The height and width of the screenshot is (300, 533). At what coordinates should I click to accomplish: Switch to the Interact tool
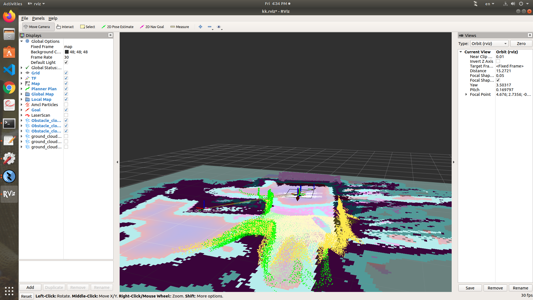click(x=65, y=27)
